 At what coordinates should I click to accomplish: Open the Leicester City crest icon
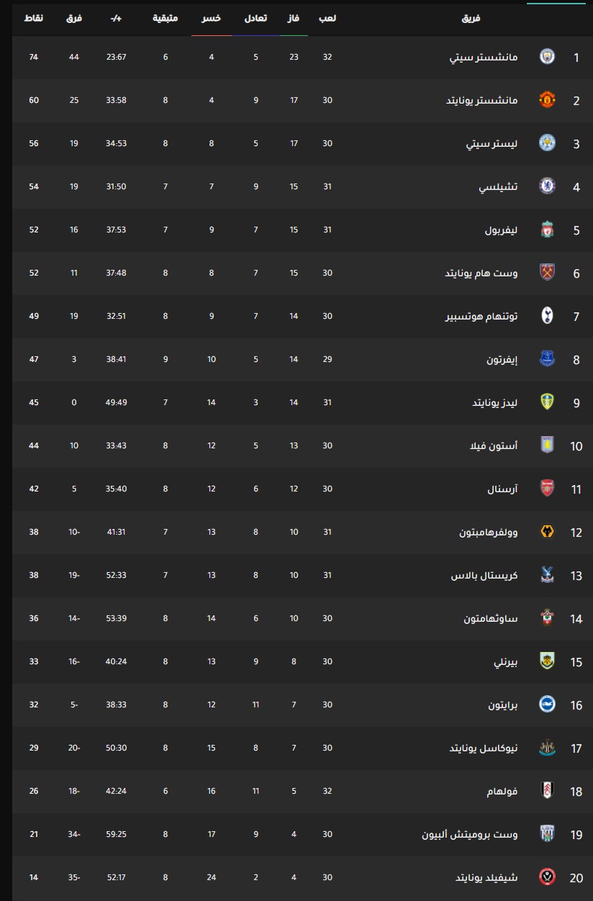coord(548,143)
